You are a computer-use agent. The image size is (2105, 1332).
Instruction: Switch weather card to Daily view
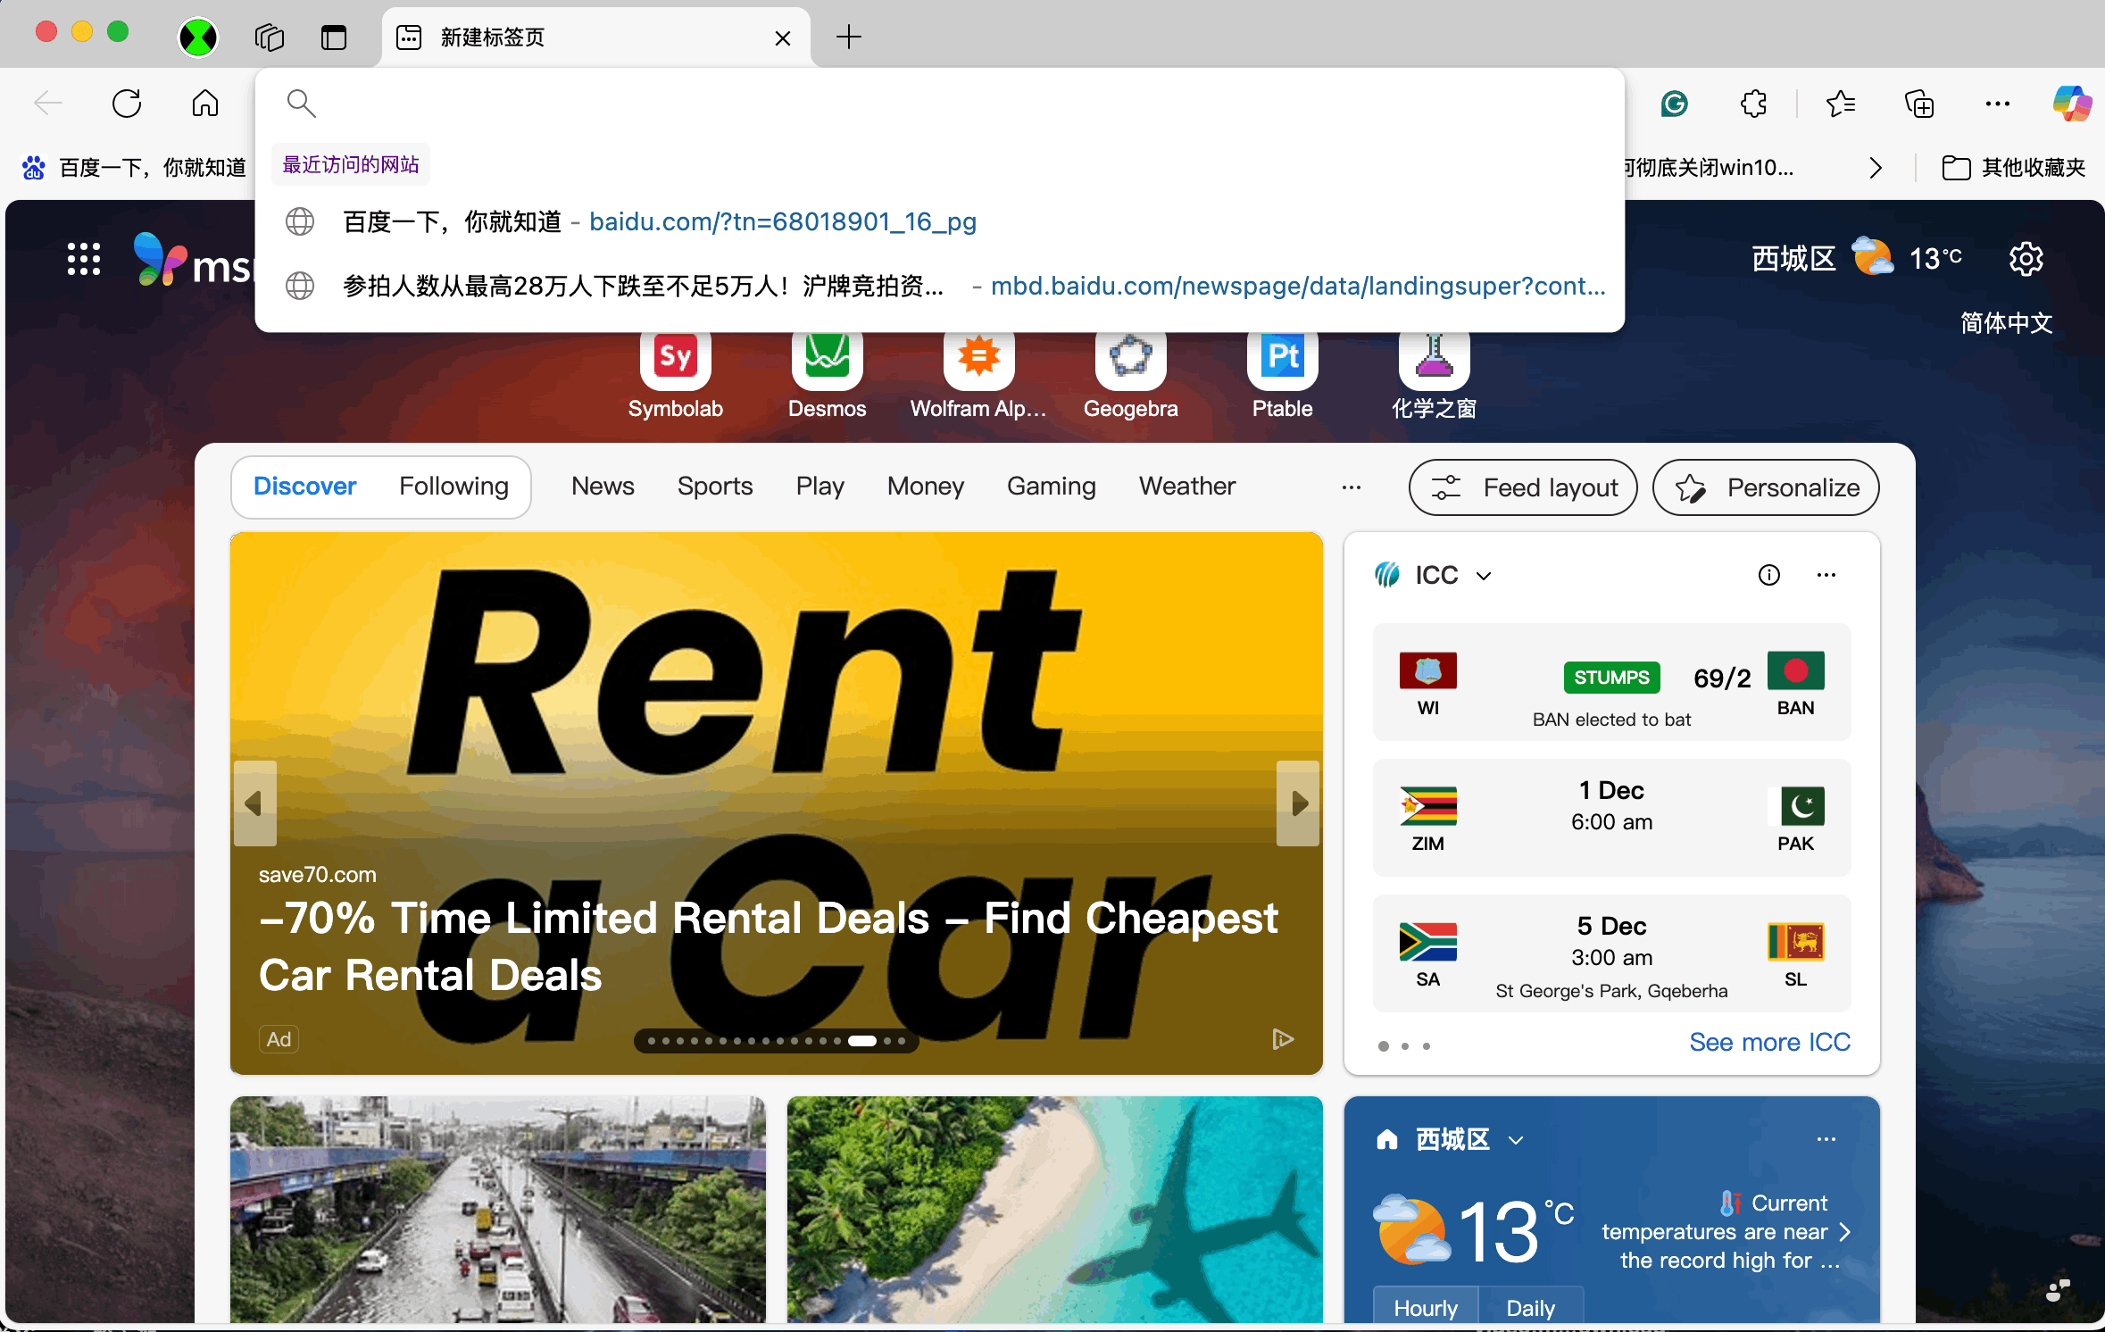click(1530, 1308)
